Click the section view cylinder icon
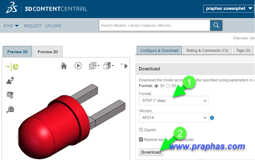 point(10,95)
